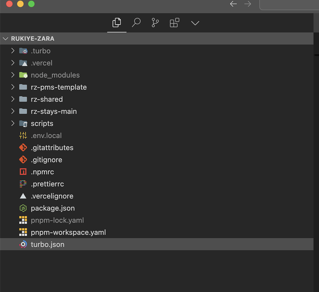Click the .prettierrc file icon

point(23,184)
